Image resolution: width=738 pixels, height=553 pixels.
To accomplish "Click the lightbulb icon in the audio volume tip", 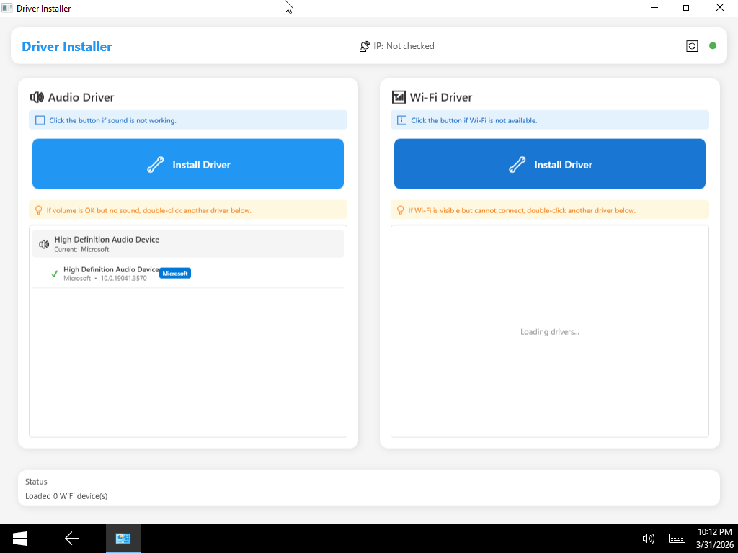I will [40, 210].
